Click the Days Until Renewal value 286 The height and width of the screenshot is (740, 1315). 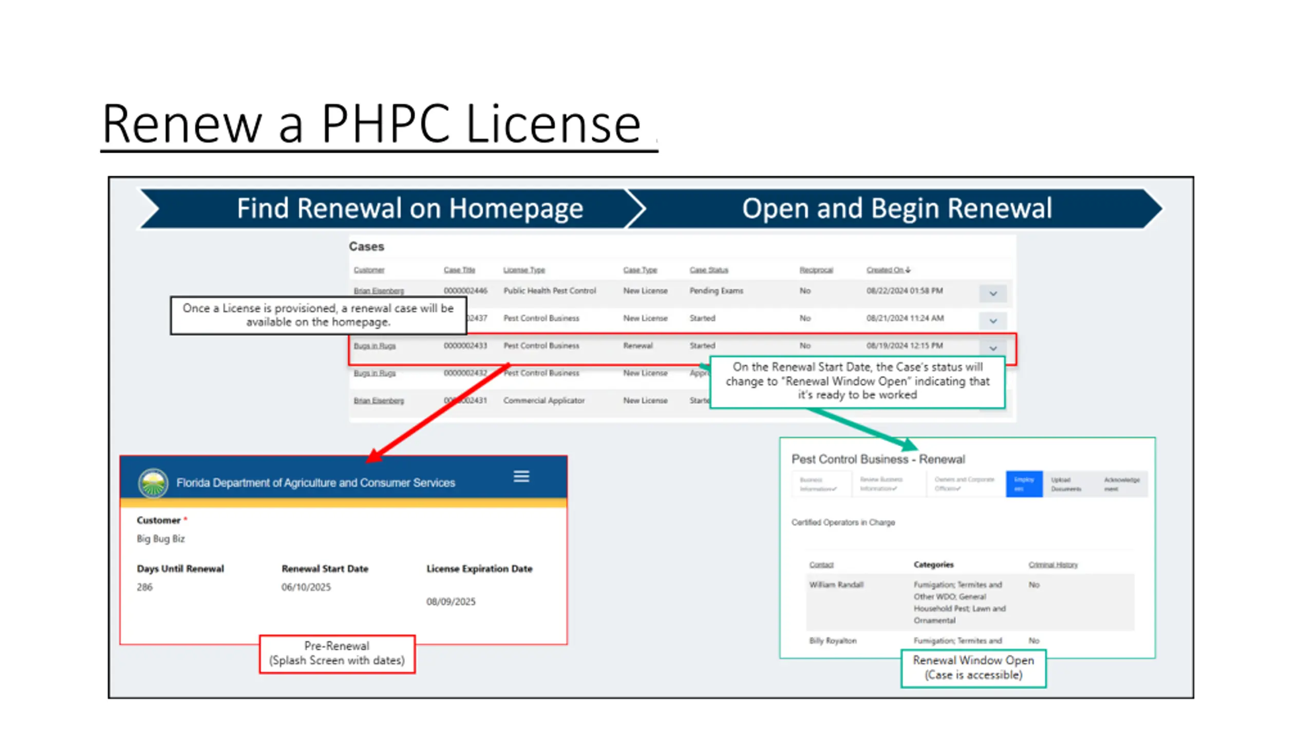pos(144,587)
